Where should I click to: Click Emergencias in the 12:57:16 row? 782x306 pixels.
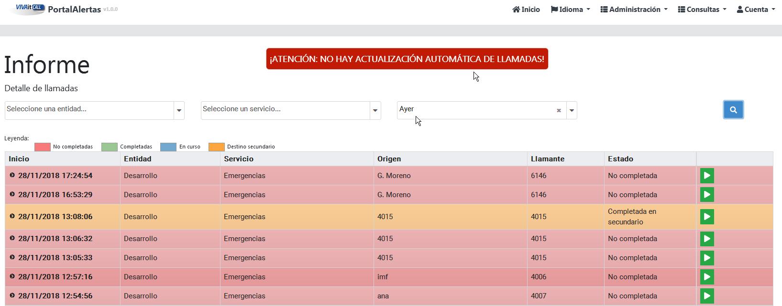tap(244, 277)
